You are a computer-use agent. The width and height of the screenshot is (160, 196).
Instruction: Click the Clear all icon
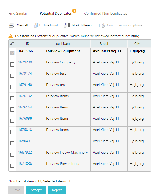click(11, 25)
